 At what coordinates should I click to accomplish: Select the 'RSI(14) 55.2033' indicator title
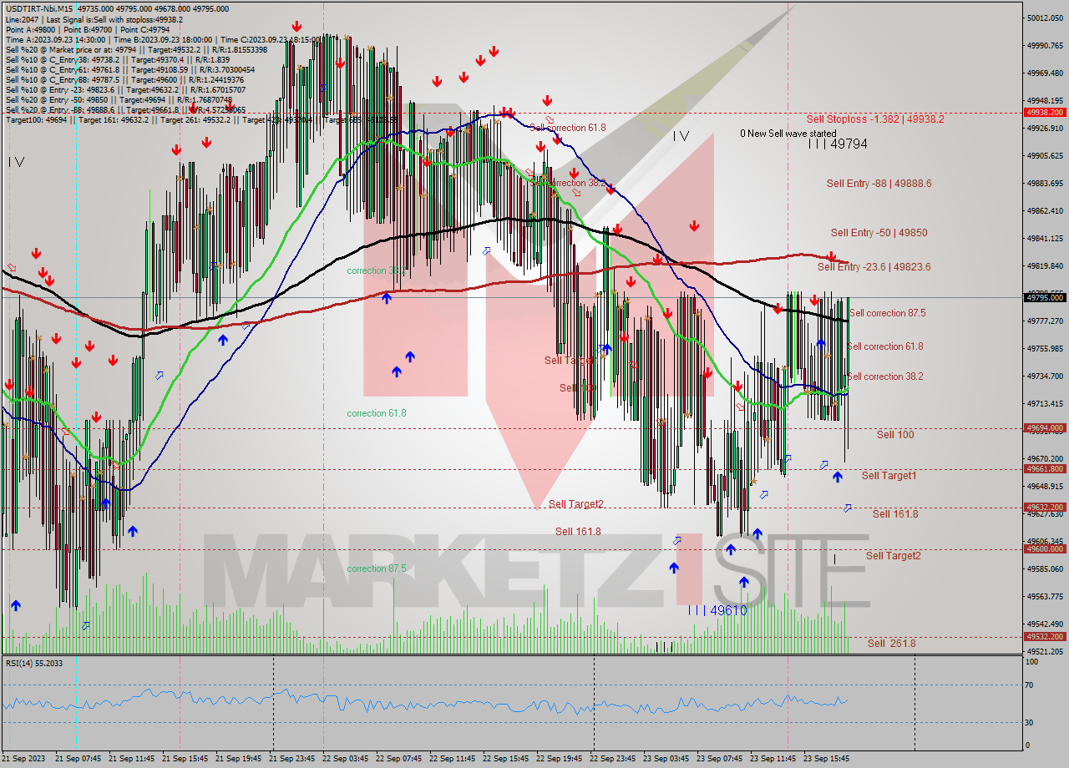click(34, 664)
